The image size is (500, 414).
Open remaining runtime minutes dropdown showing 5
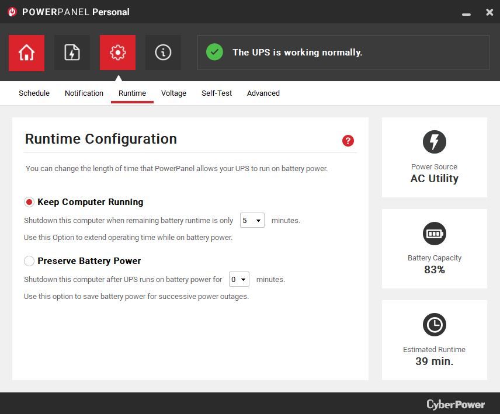pos(252,220)
